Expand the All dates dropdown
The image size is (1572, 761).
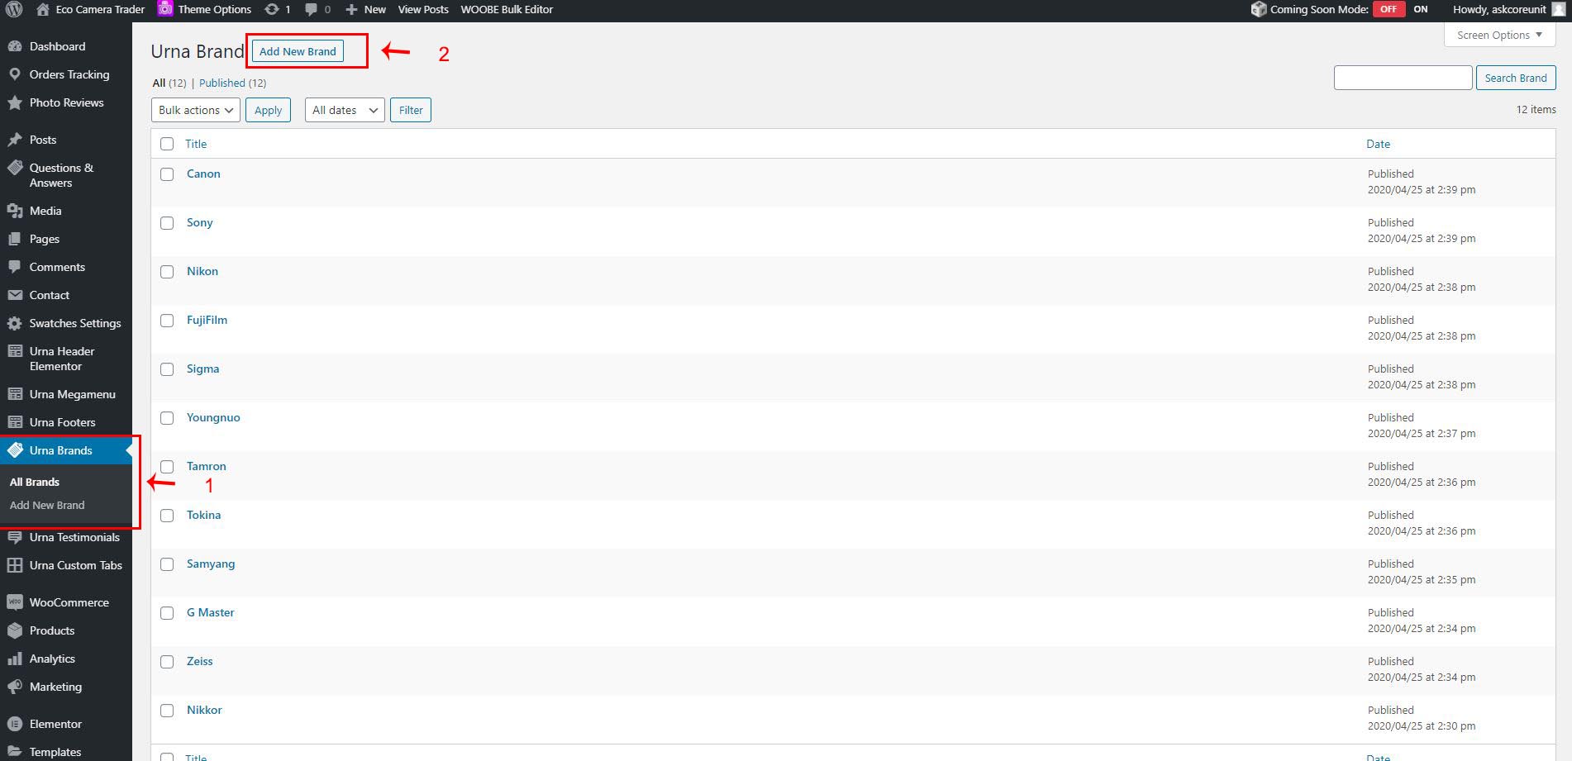point(345,110)
